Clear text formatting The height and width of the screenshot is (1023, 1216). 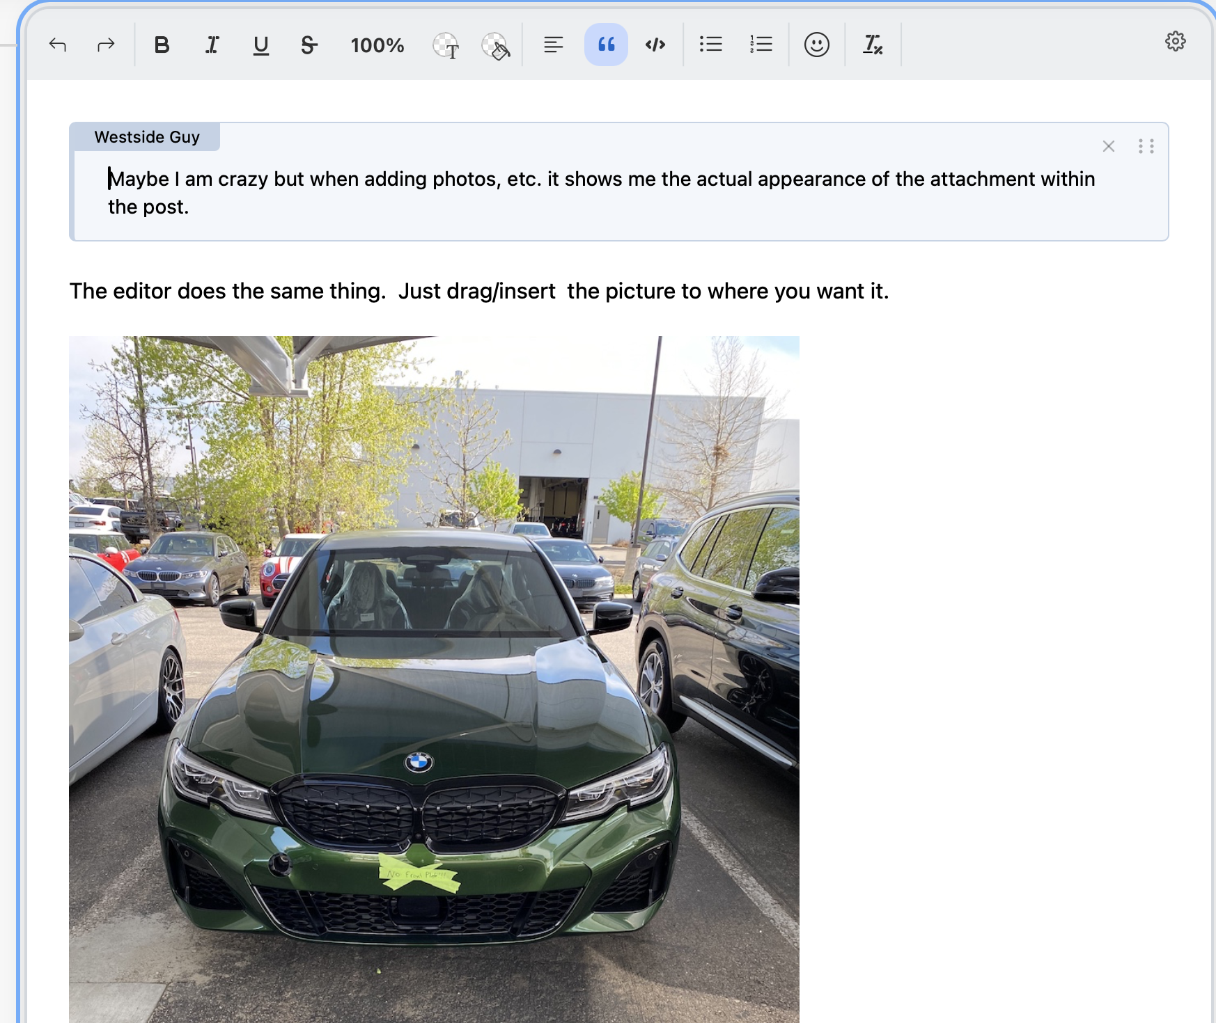tap(873, 45)
